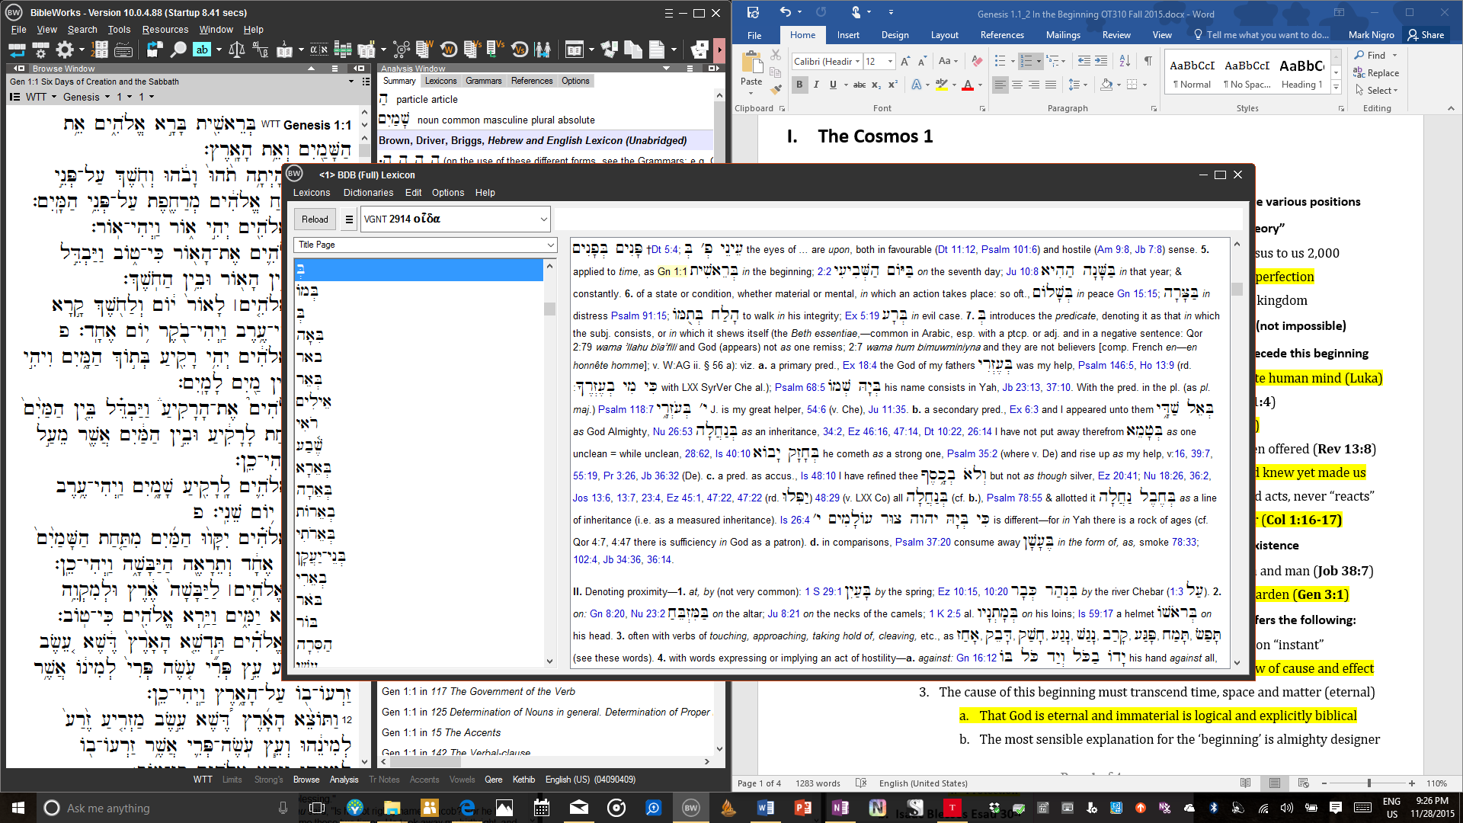1463x823 pixels.
Task: Follow the Psalm 91:15 reference link
Action: 639,315
